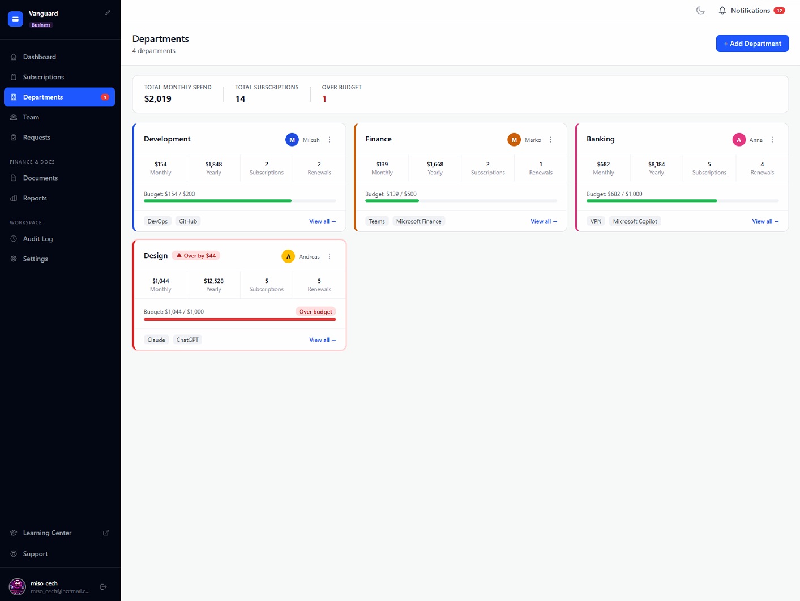This screenshot has width=800, height=601.
Task: Open the Design card's kebab menu
Action: (x=330, y=256)
